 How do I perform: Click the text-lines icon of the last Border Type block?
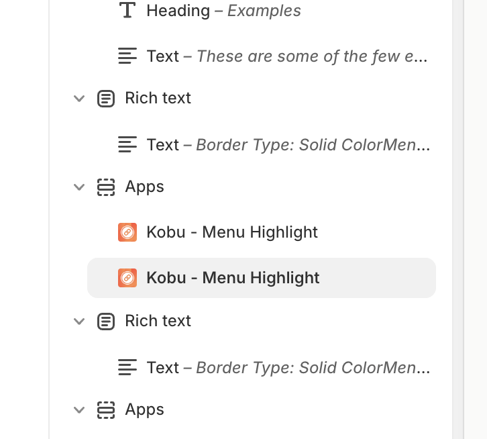(x=127, y=368)
